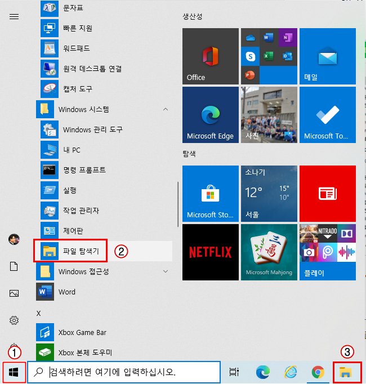The height and width of the screenshot is (384, 366).
Task: Open Microsoft Edge from the taskbar
Action: pos(263,372)
